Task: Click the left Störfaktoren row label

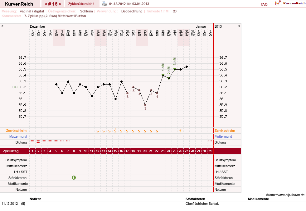Action: tap(17, 178)
